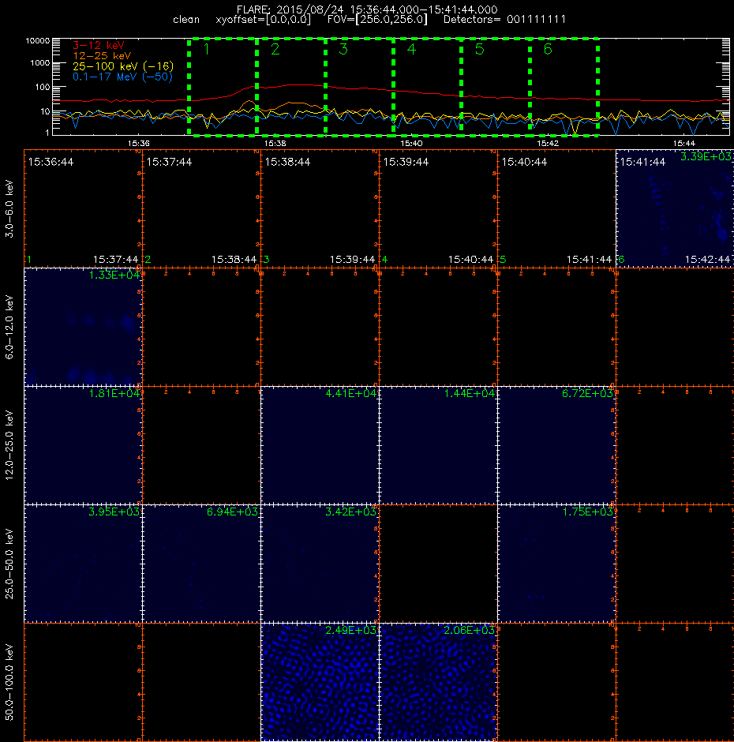The height and width of the screenshot is (742, 734).
Task: Select interval number 3 in the lightcurve
Action: coord(343,49)
